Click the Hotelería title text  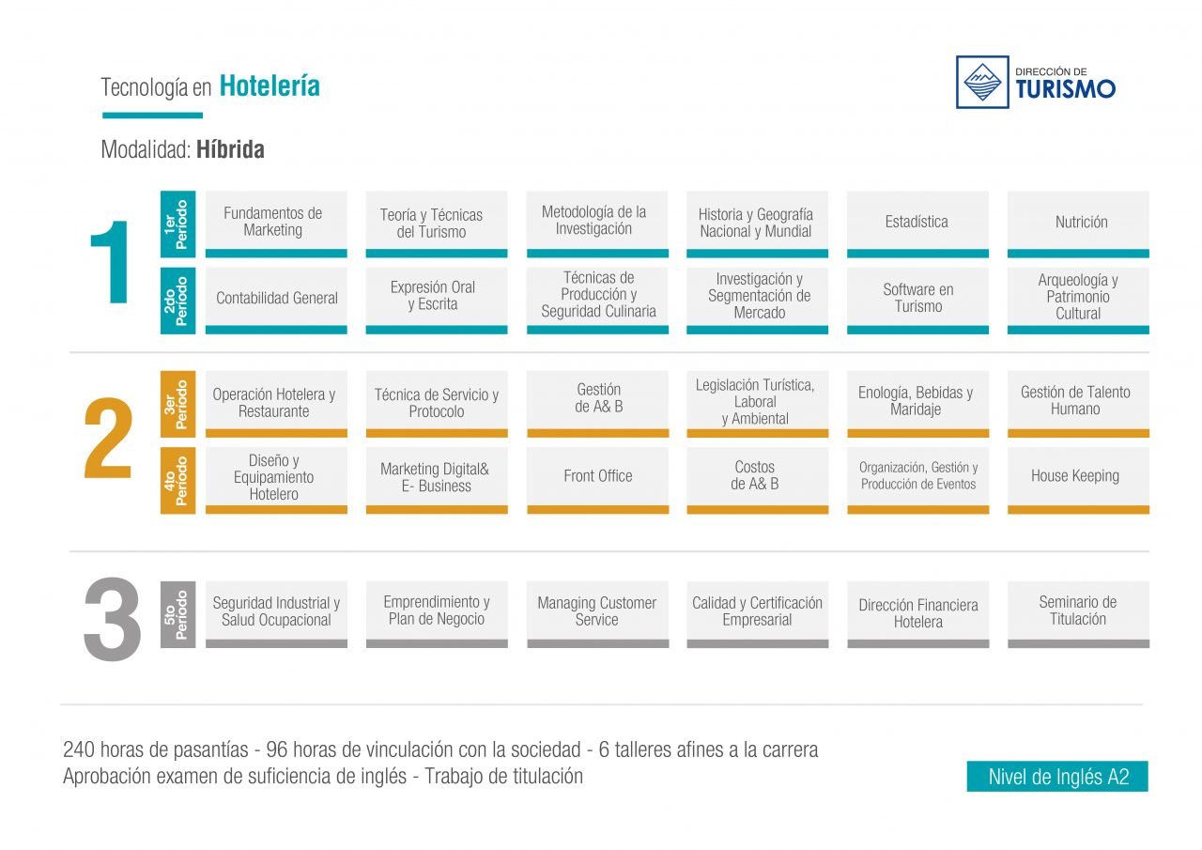tap(270, 86)
